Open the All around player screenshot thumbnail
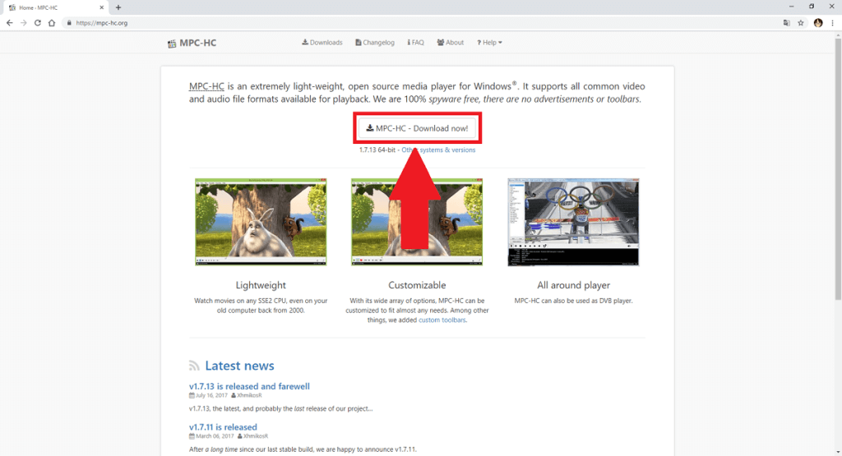The height and width of the screenshot is (456, 842). 573,222
